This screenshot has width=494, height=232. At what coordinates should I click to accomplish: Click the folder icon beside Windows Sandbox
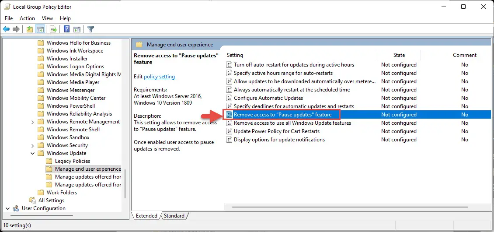(41, 137)
